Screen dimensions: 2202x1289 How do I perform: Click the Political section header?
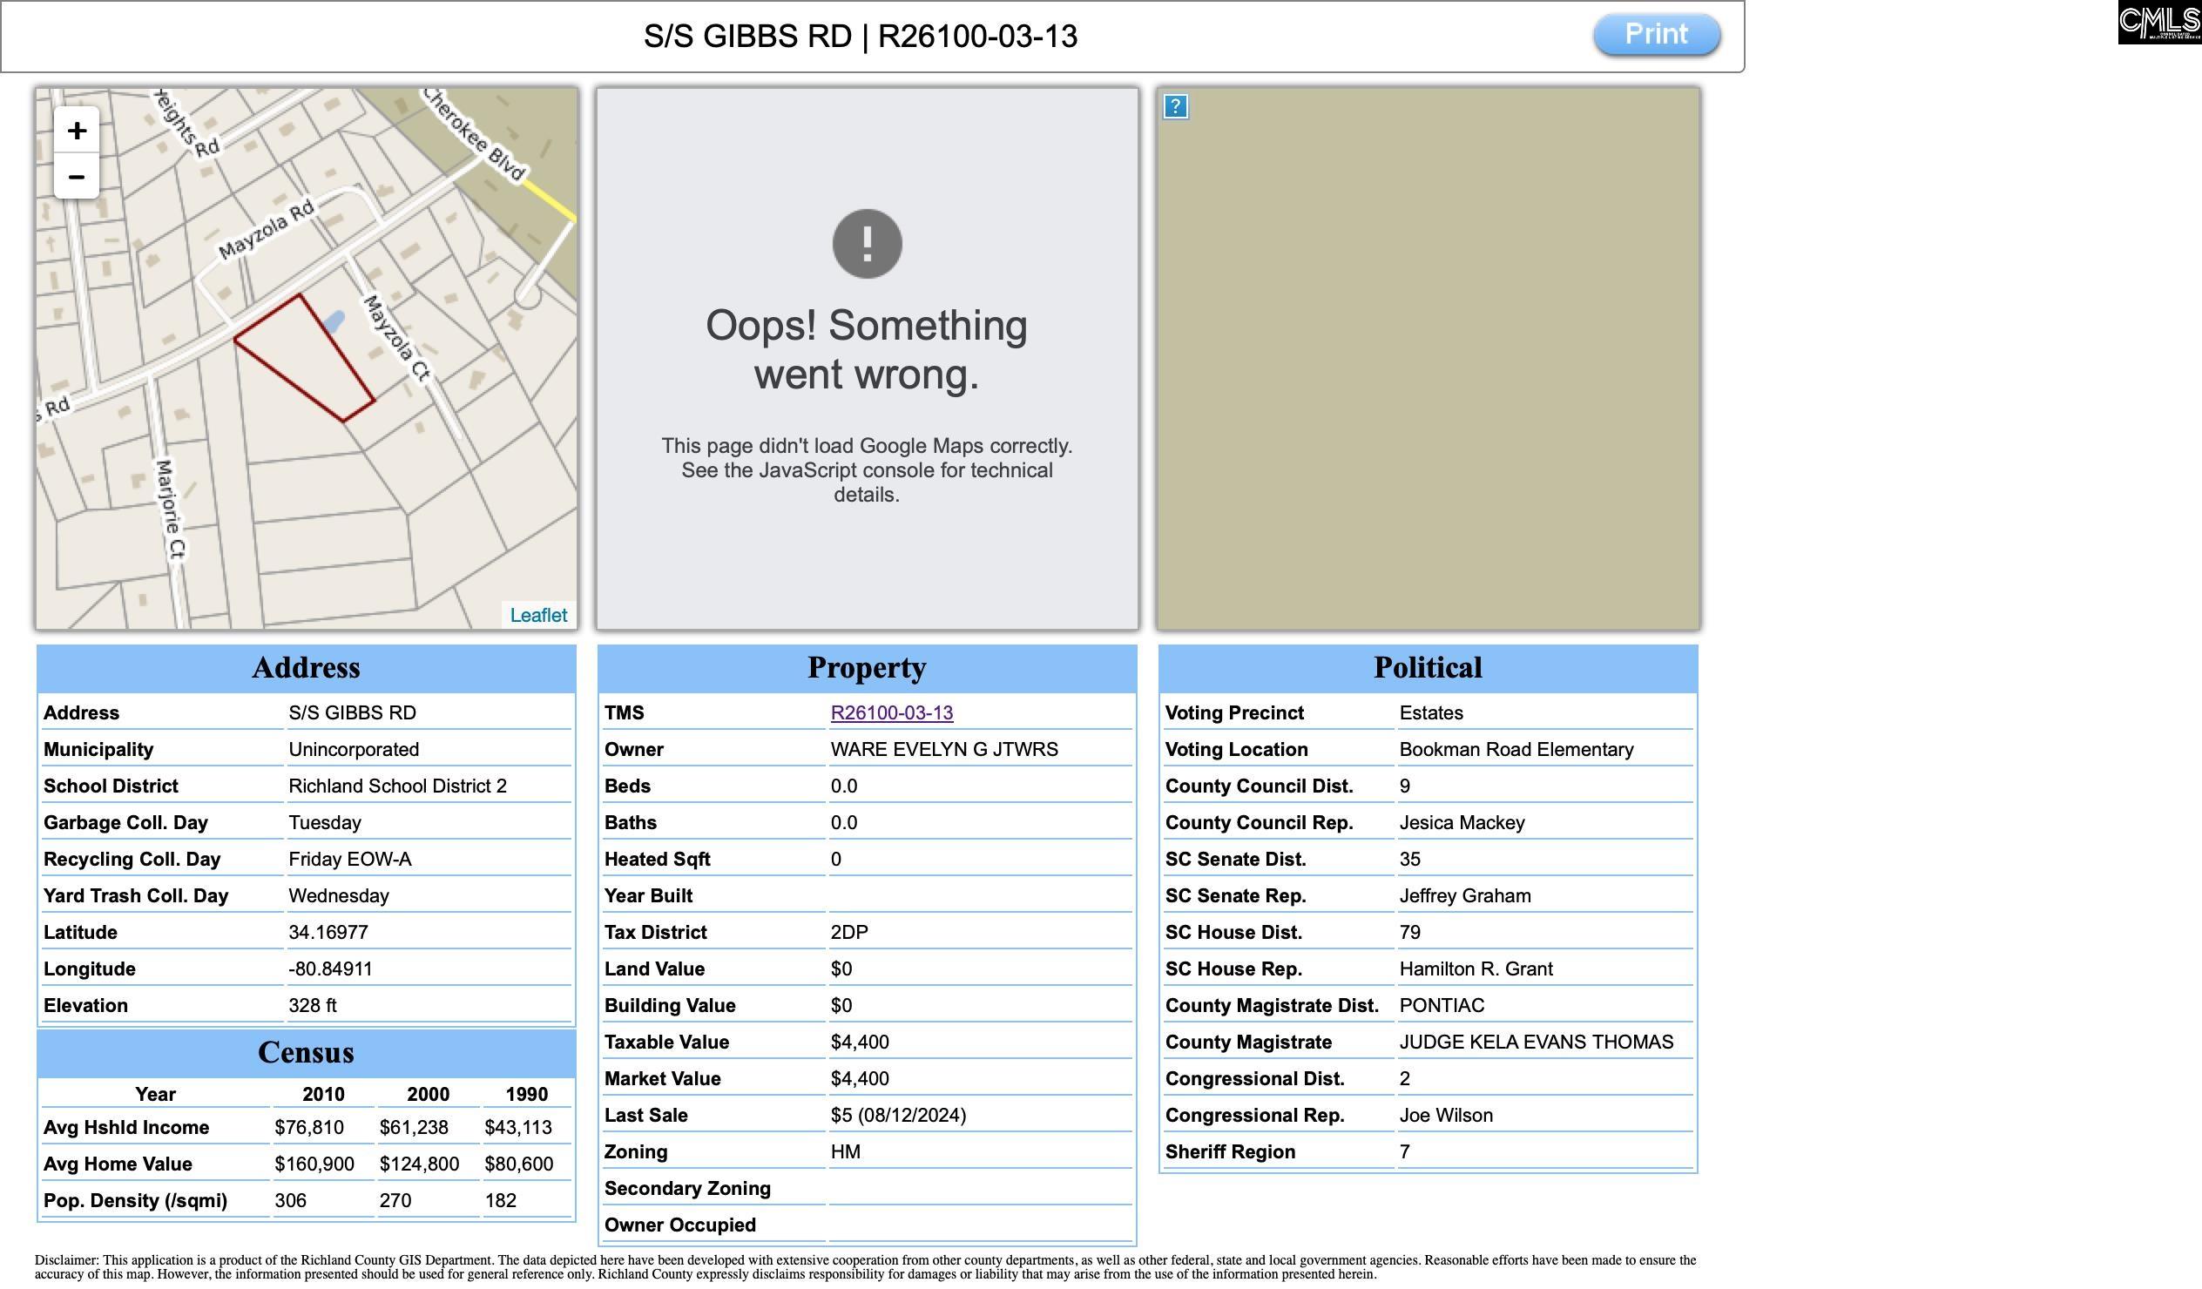[1428, 669]
